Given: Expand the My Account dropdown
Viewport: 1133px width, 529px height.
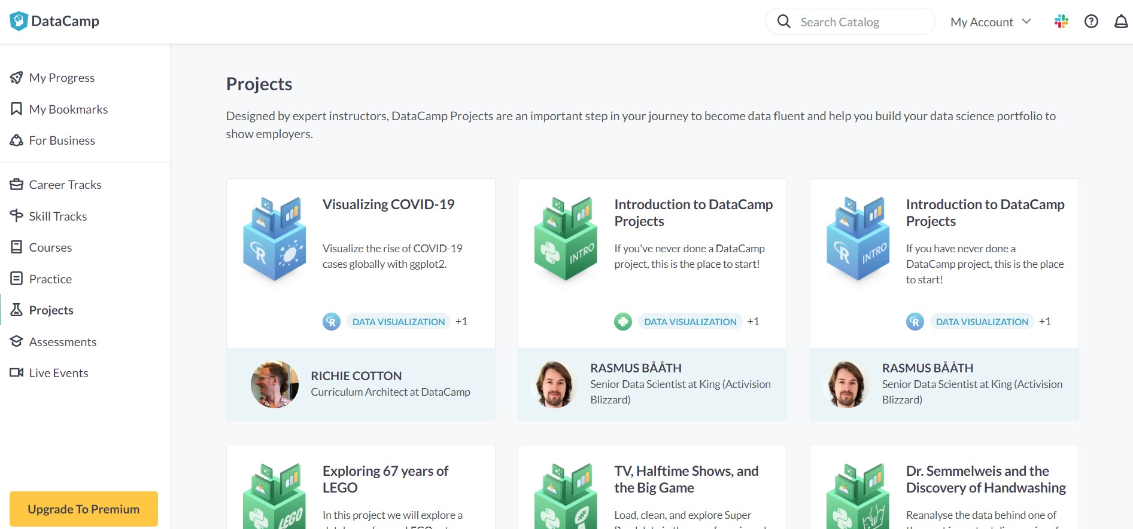Looking at the screenshot, I should 991,22.
